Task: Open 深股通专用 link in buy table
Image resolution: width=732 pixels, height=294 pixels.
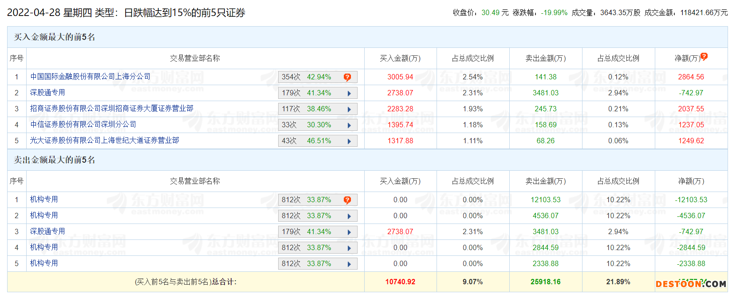Action: point(47,93)
